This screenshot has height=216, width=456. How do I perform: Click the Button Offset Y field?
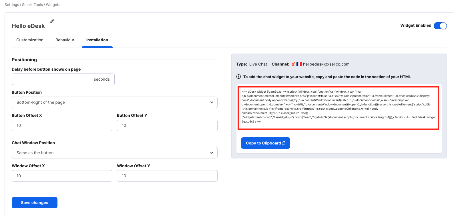[x=167, y=125]
